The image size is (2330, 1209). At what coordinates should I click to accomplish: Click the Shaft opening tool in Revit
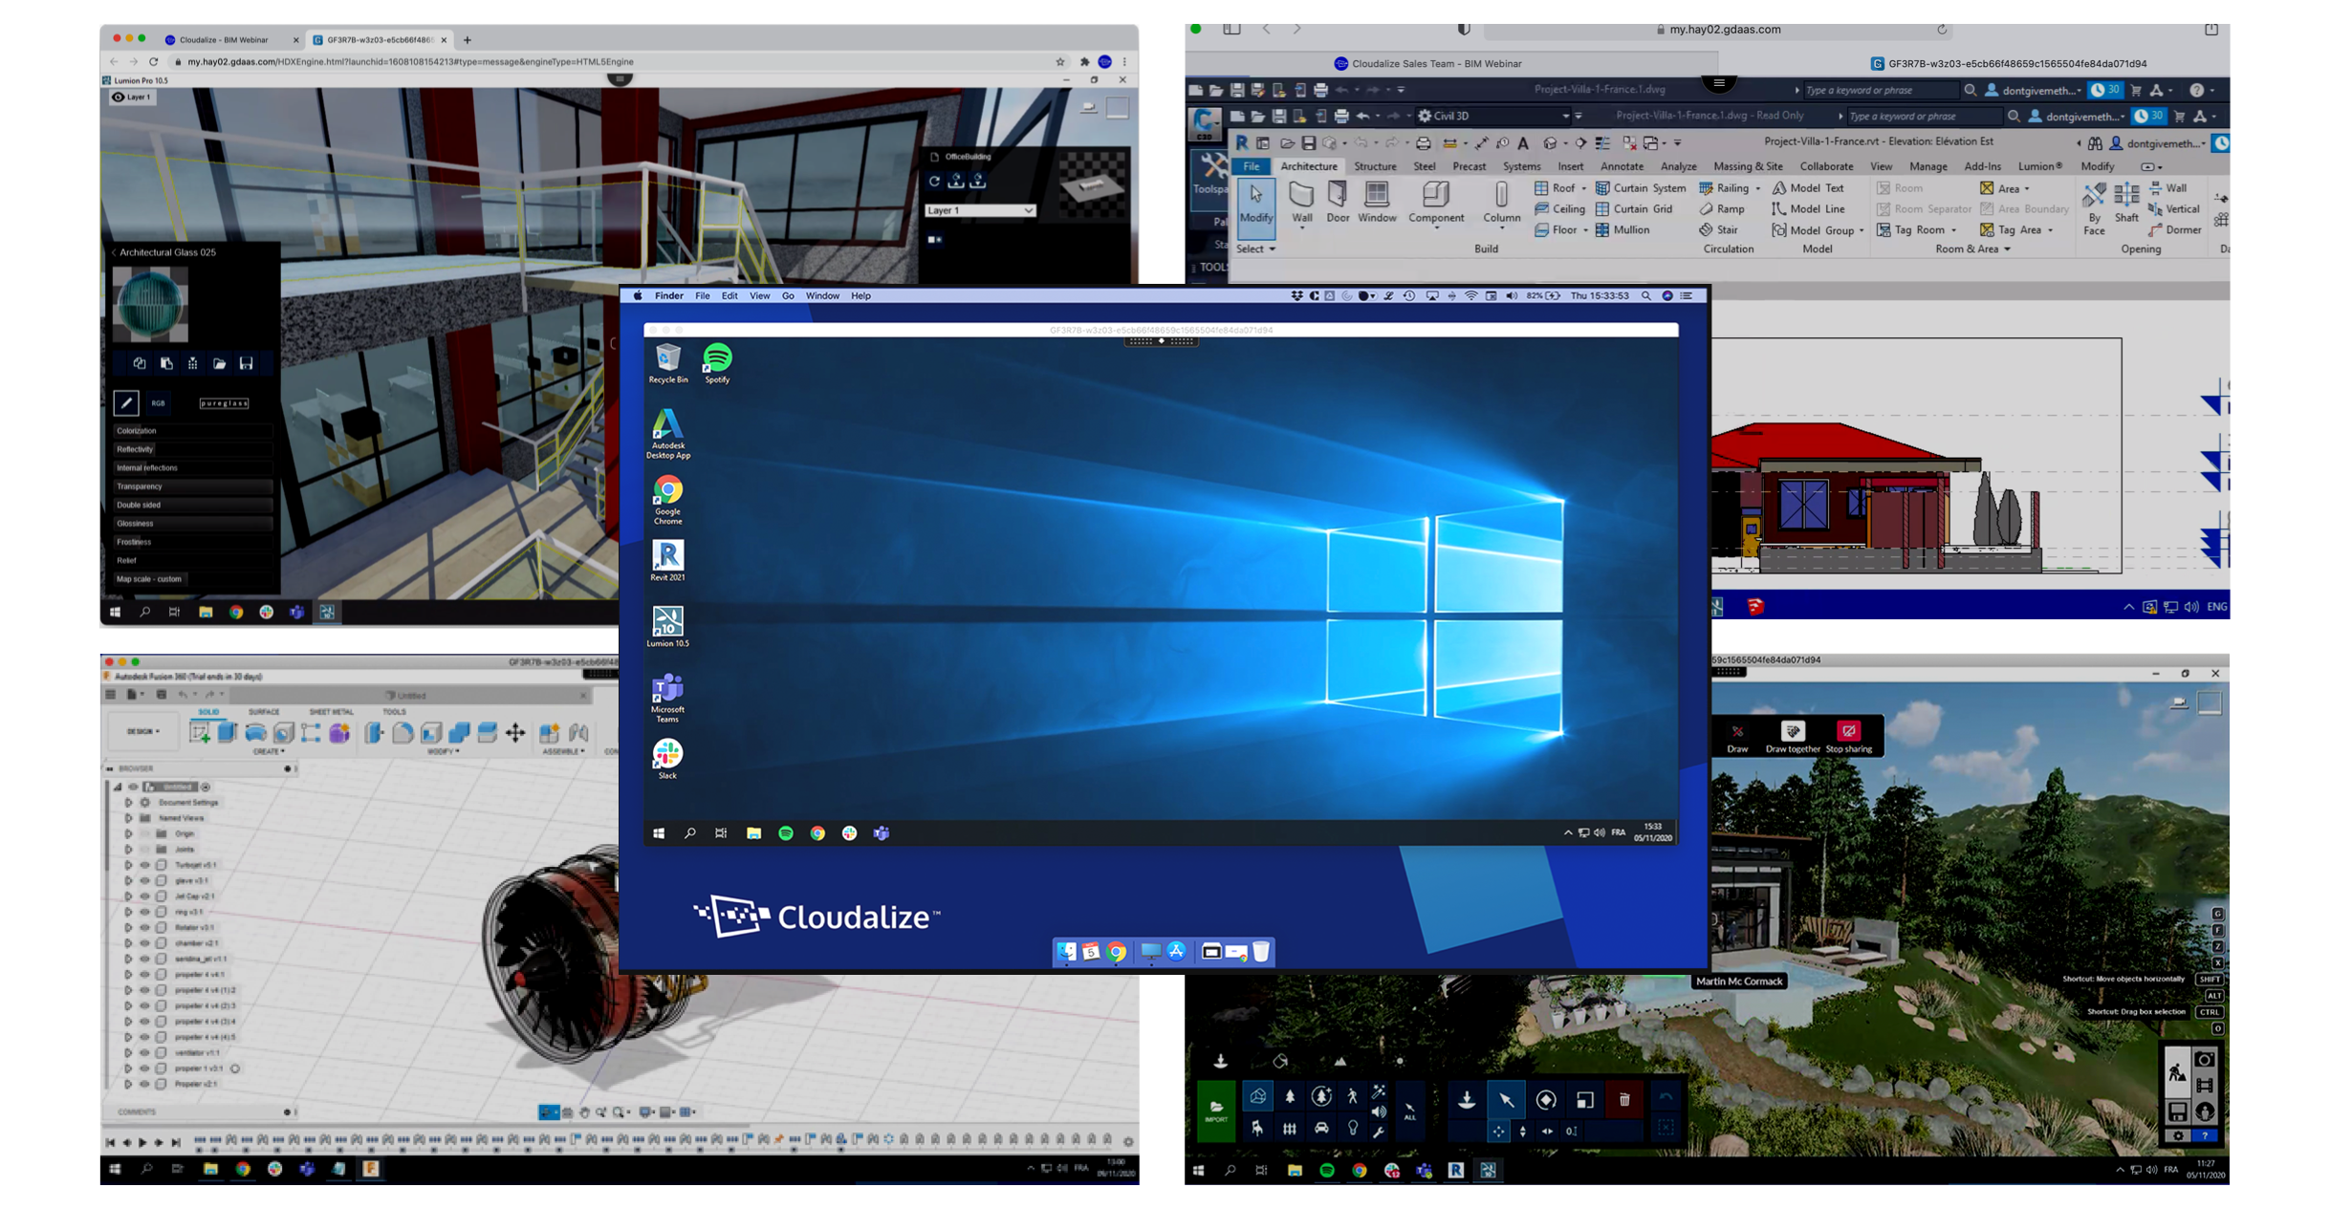[2126, 203]
